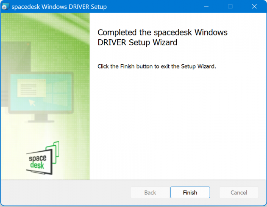Click the 'spacedesk Windows DRIVER Setup' window title

tap(59, 7)
